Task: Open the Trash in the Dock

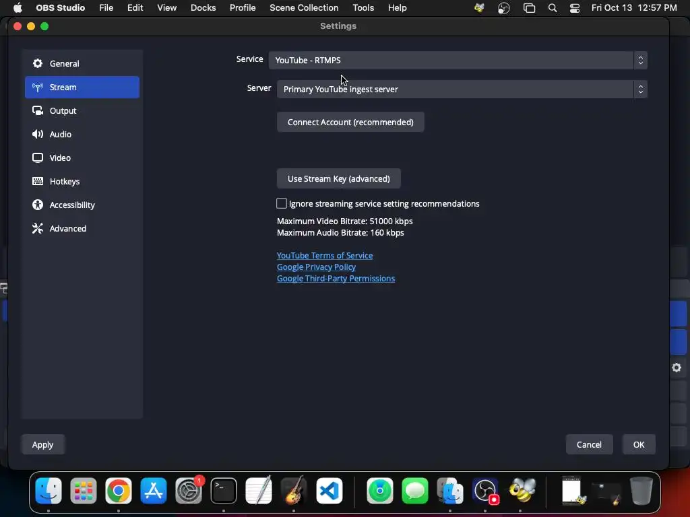Action: 641,490
